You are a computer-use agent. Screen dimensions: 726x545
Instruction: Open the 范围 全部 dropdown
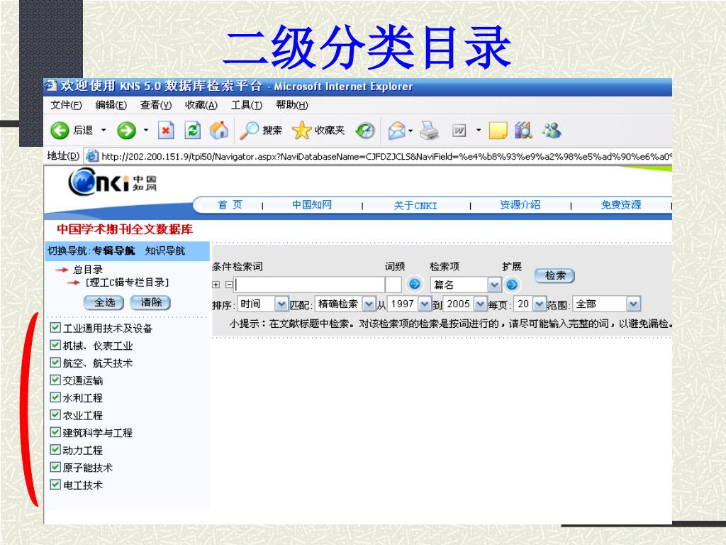pos(607,304)
